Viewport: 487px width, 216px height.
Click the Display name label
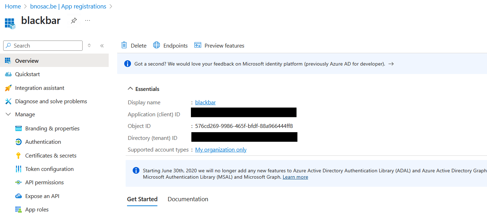pyautogui.click(x=144, y=102)
